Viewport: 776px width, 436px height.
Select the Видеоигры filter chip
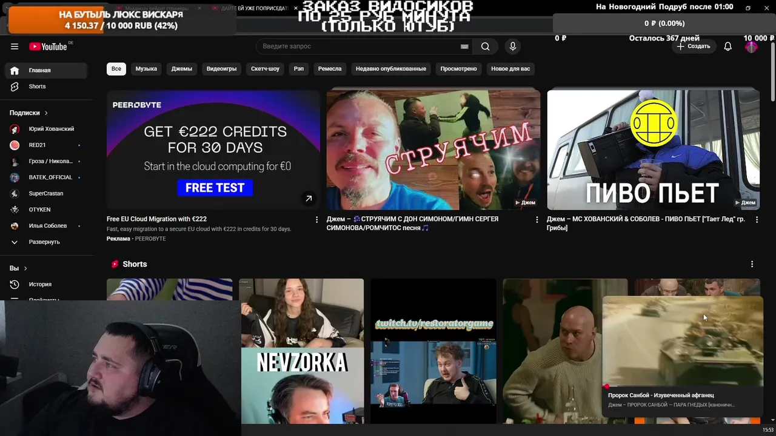tap(221, 68)
